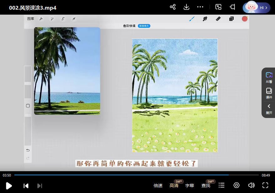The width and height of the screenshot is (275, 193).
Task: Toggle 字幕 subtitles
Action: click(x=190, y=186)
